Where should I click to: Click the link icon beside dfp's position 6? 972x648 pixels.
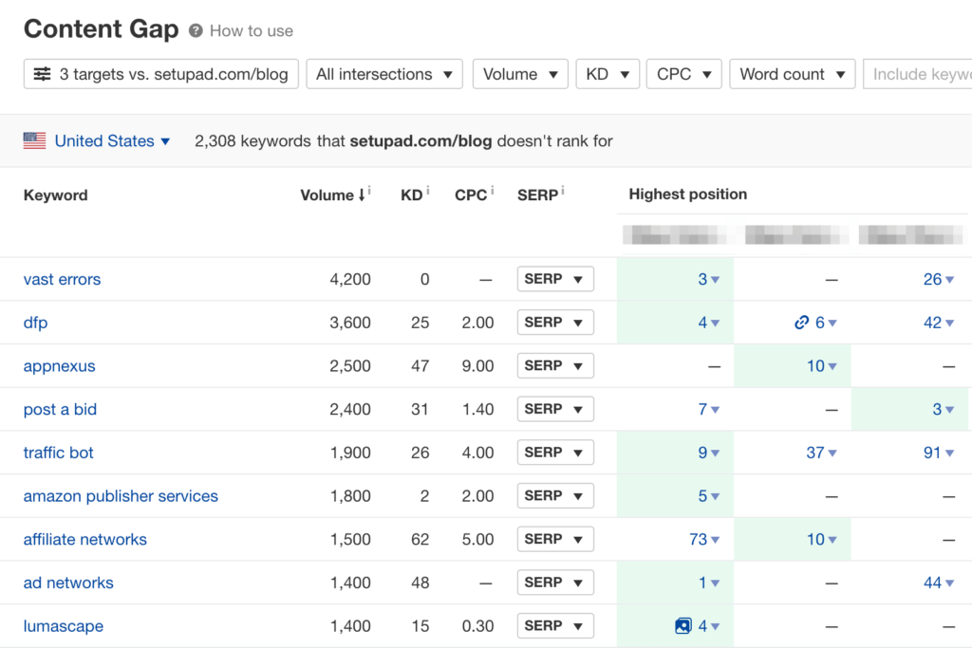802,323
